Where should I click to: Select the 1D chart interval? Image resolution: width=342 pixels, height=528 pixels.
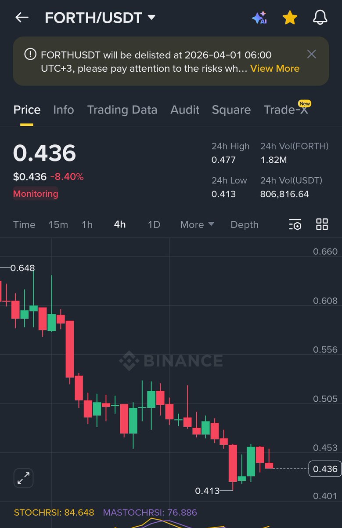(154, 225)
